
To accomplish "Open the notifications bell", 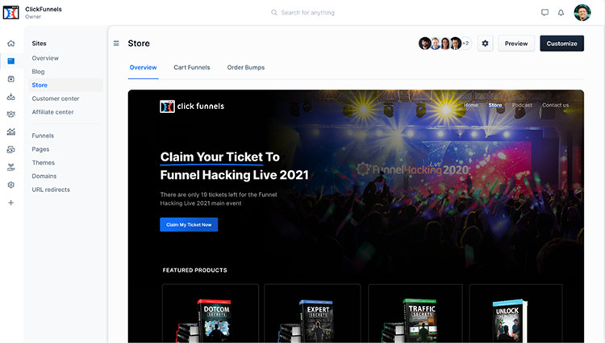I will pos(561,12).
